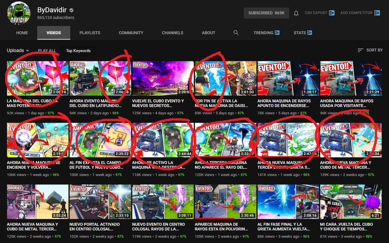Click the ByDavidir channel avatar
This screenshot has width=389, height=243.
coord(19,13)
